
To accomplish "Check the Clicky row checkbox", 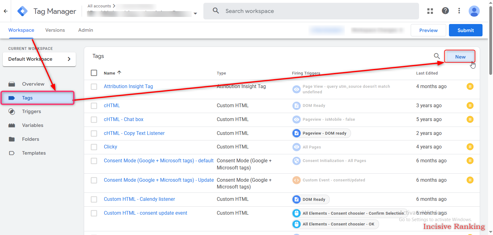I will 94,147.
